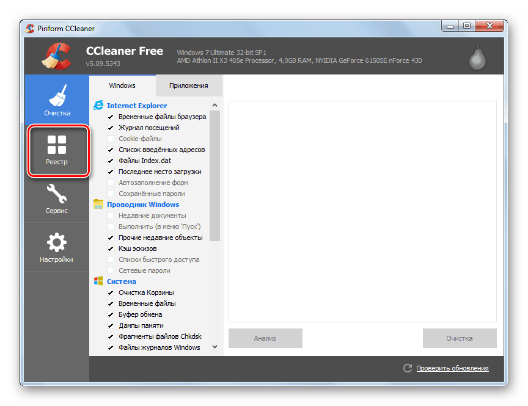Uncheck Журнал посещений
The image size is (528, 406).
[111, 128]
